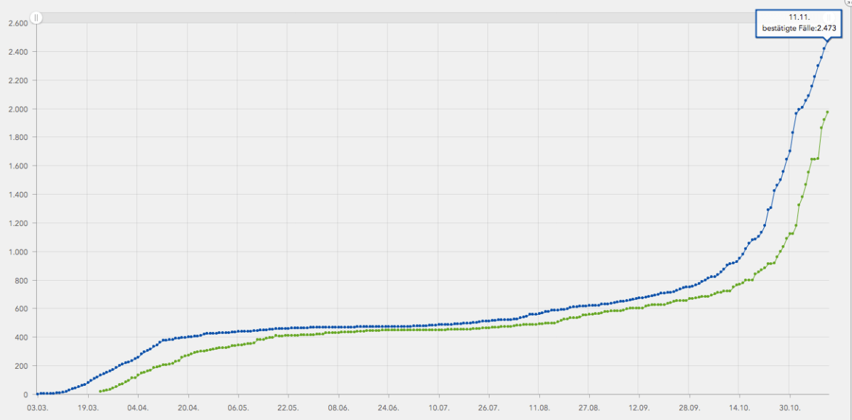
Task: Click the 10.07. date label on x-axis
Action: 438,409
